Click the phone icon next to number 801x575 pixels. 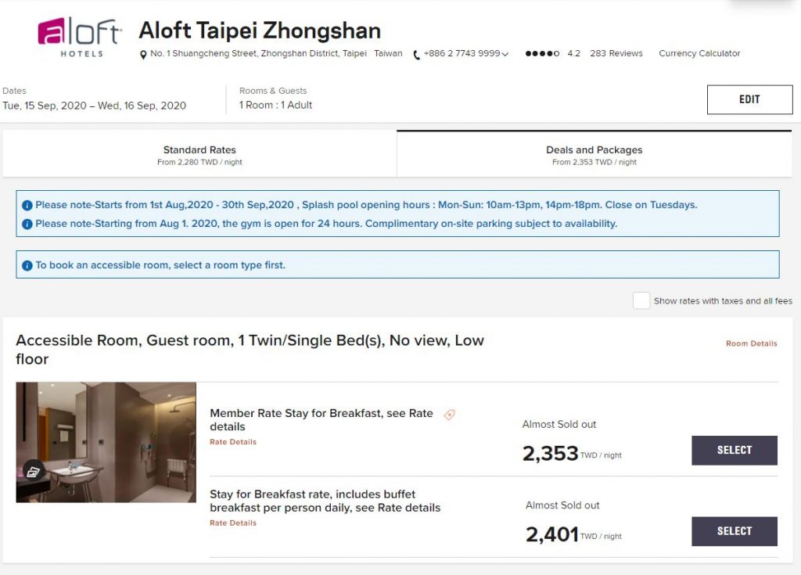[416, 55]
